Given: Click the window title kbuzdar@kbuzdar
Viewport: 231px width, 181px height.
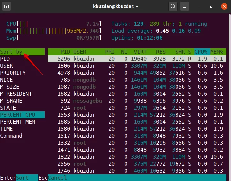Looking at the screenshot, I should [116, 6].
